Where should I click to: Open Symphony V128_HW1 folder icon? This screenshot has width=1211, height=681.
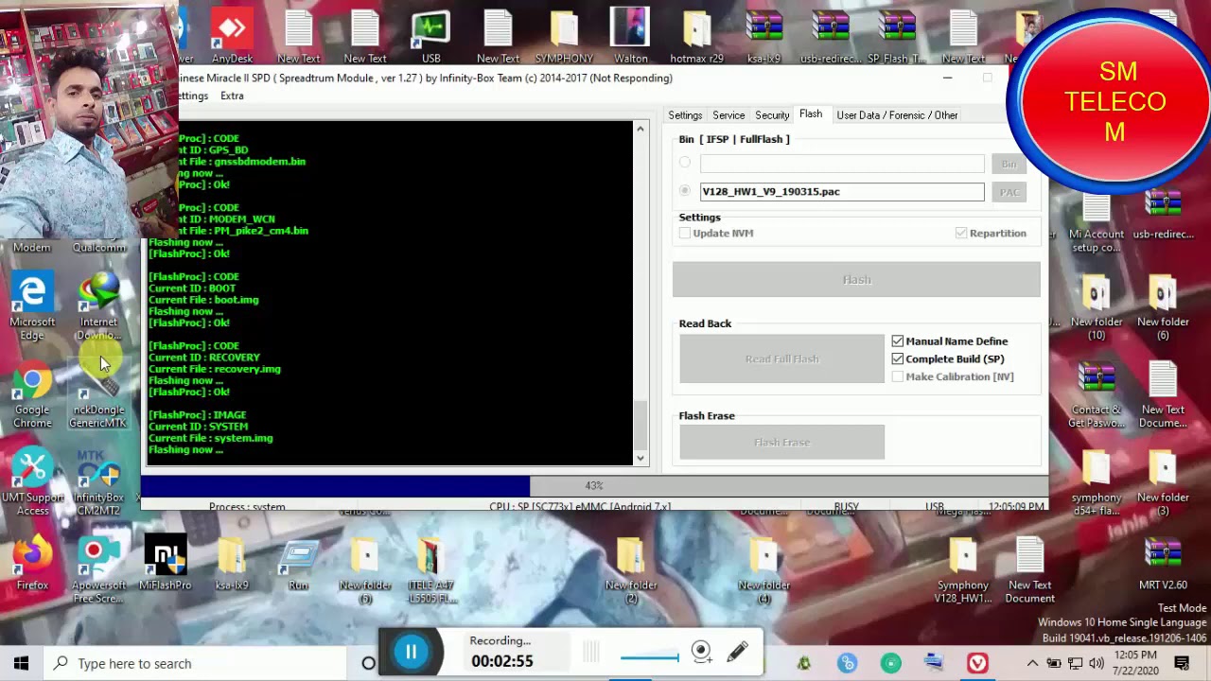963,571
